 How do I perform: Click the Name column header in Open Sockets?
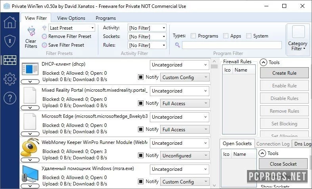(244, 154)
